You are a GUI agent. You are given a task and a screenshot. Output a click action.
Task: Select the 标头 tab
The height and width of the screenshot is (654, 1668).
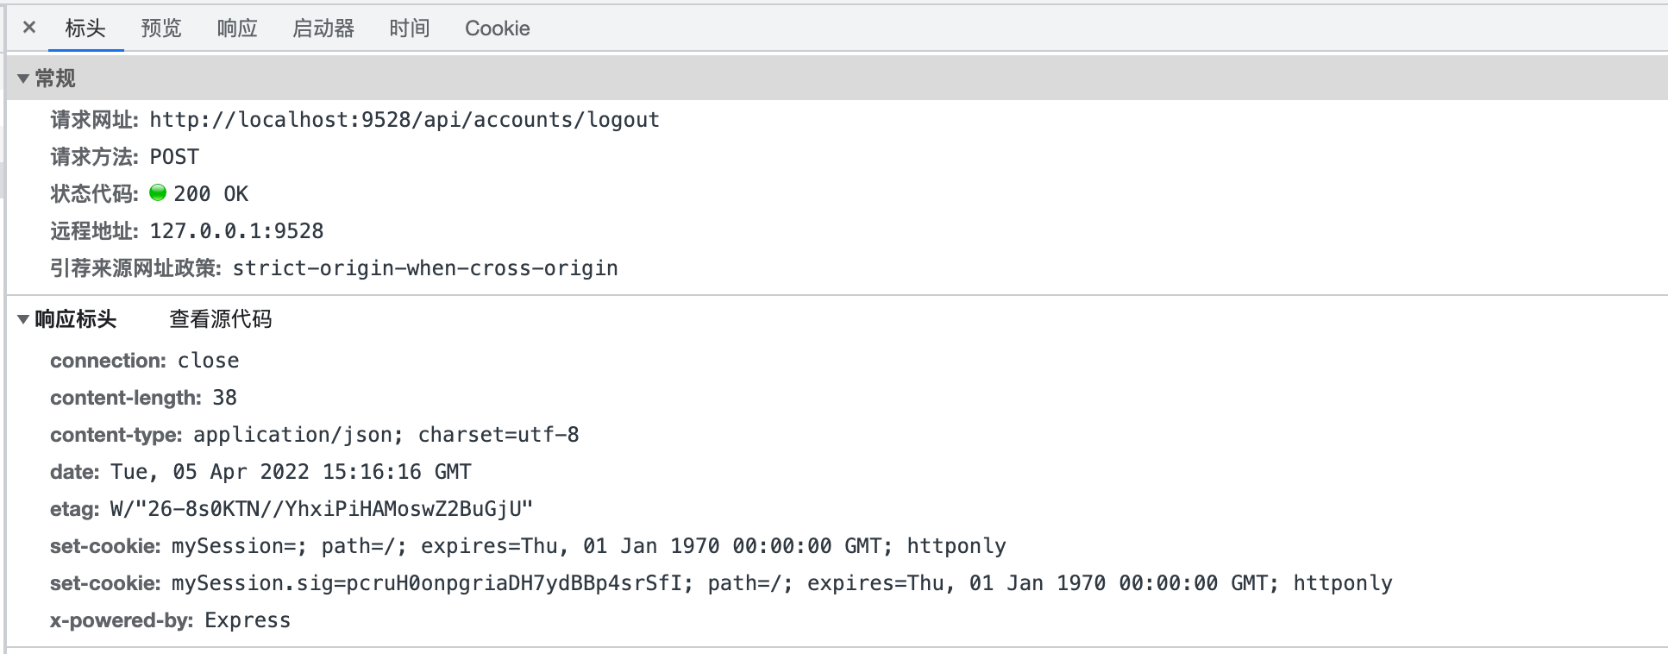click(x=85, y=28)
